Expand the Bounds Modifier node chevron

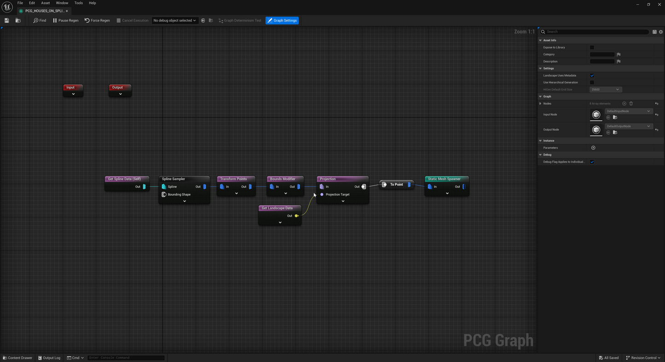tap(285, 193)
